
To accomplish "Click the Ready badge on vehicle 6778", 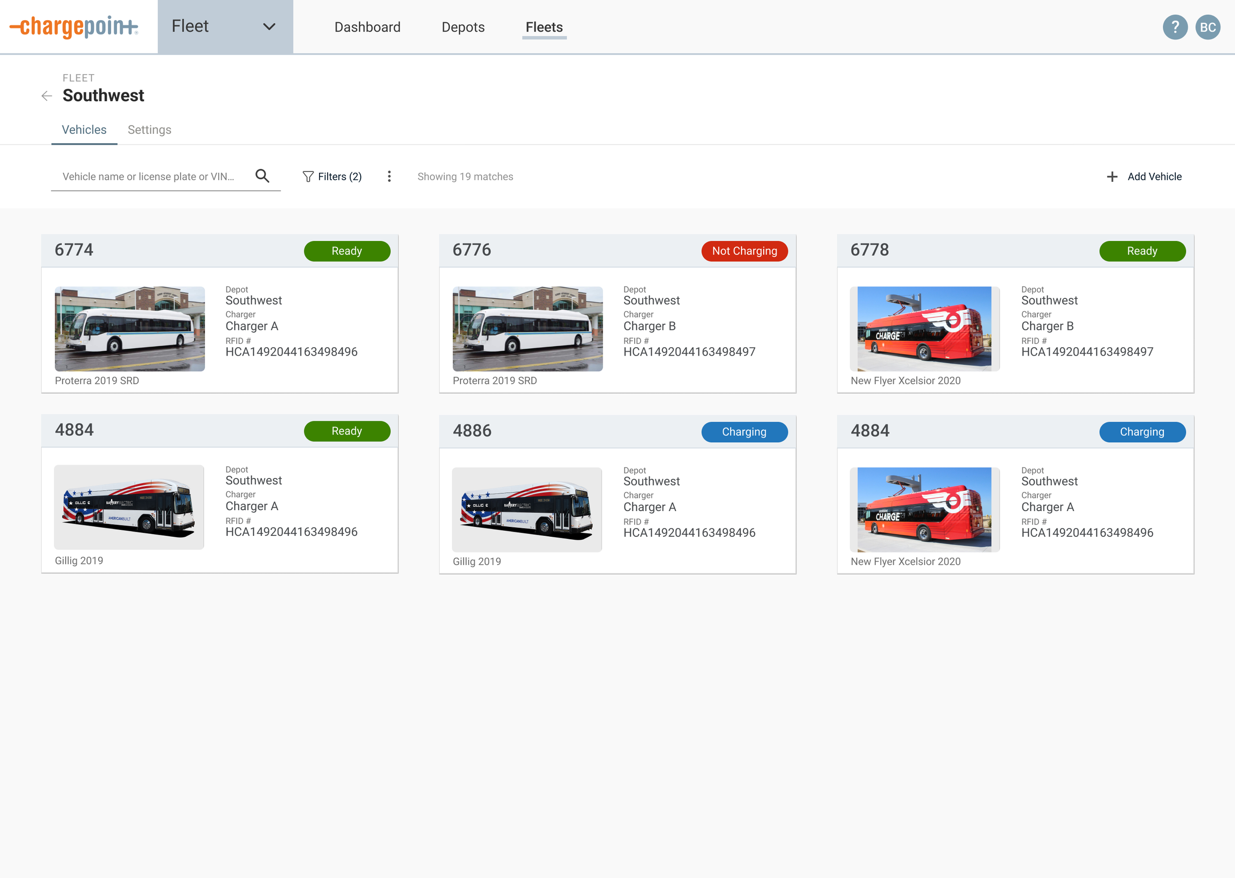I will tap(1142, 251).
